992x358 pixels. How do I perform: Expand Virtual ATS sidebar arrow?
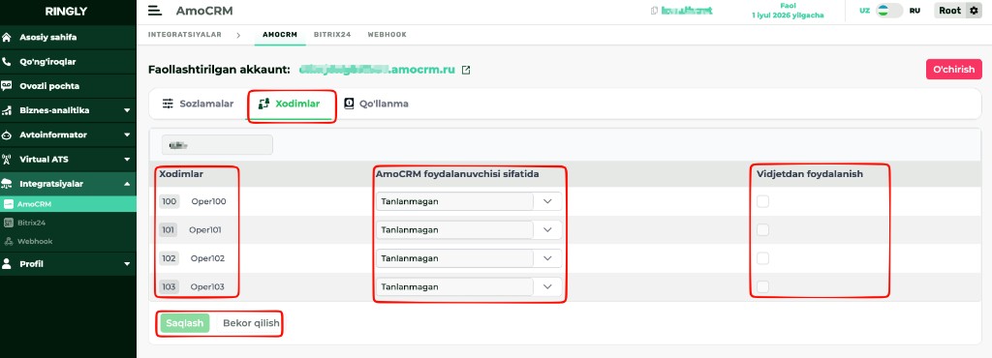pos(127,159)
